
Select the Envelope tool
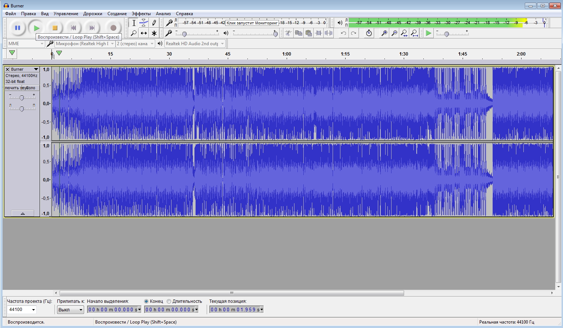tap(144, 23)
